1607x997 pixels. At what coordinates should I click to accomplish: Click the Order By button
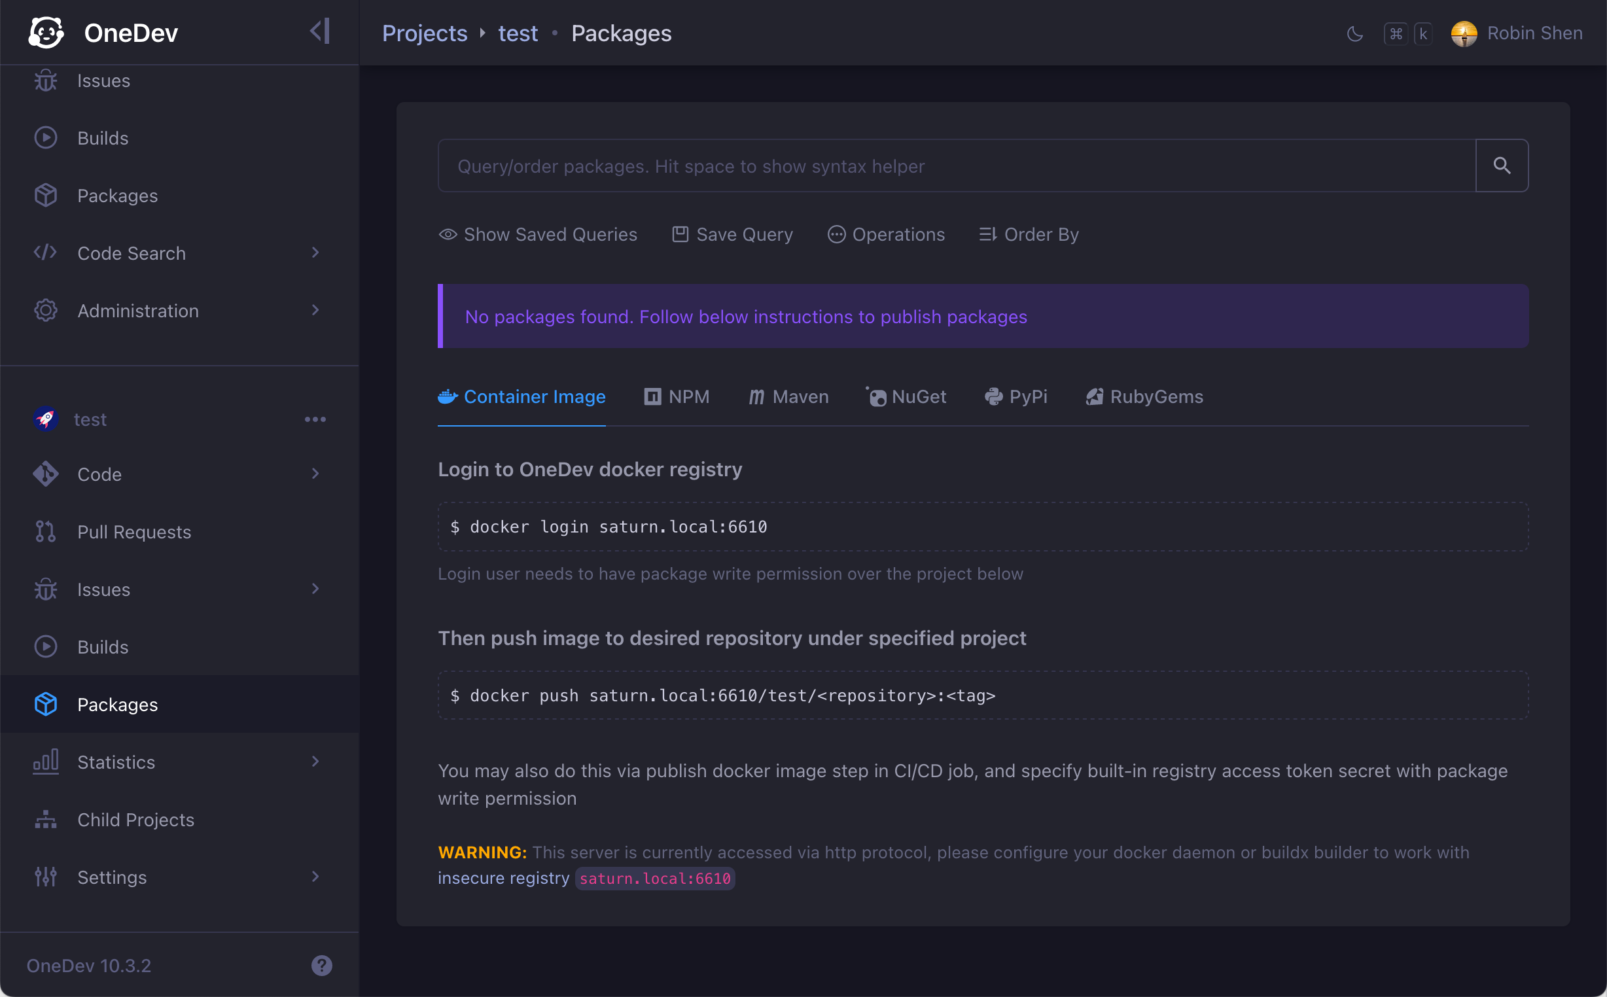click(1027, 234)
